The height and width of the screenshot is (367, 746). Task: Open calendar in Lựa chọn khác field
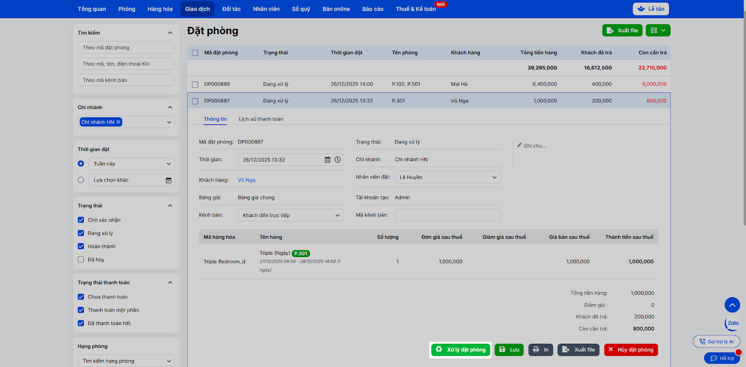click(168, 180)
